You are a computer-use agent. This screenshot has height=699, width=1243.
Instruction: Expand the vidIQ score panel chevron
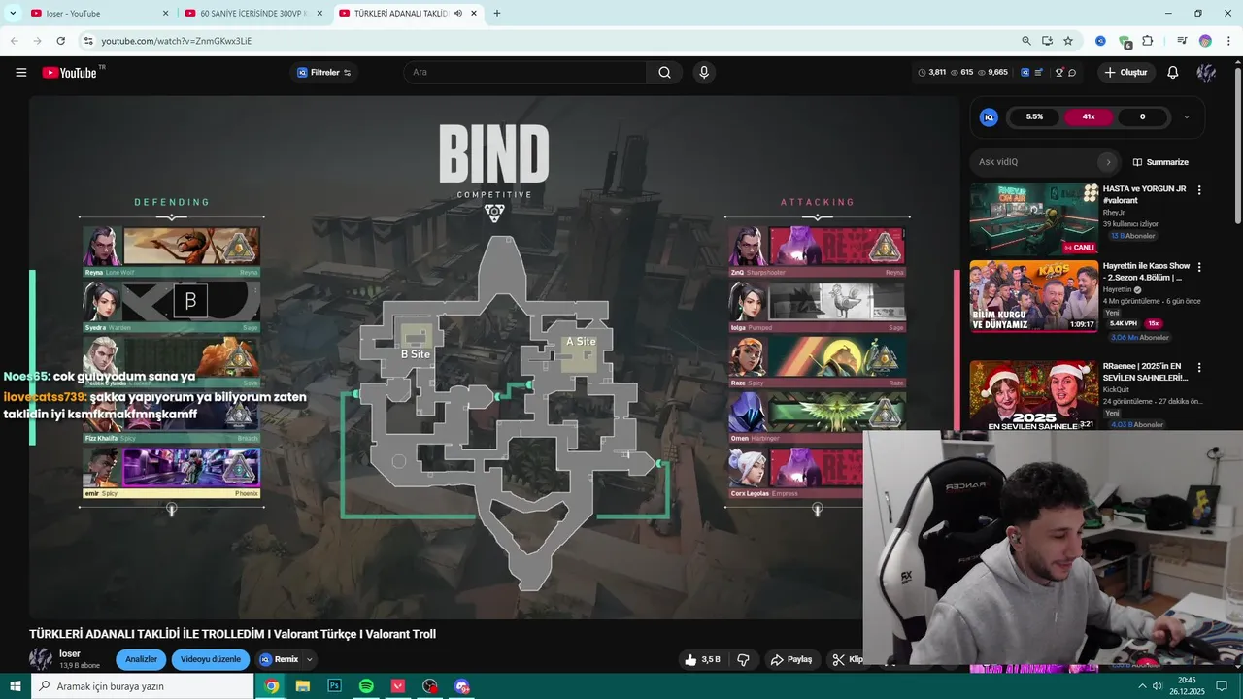click(x=1186, y=116)
